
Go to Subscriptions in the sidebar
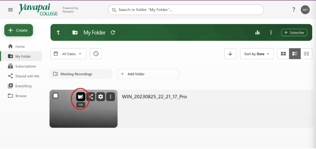pyautogui.click(x=25, y=66)
